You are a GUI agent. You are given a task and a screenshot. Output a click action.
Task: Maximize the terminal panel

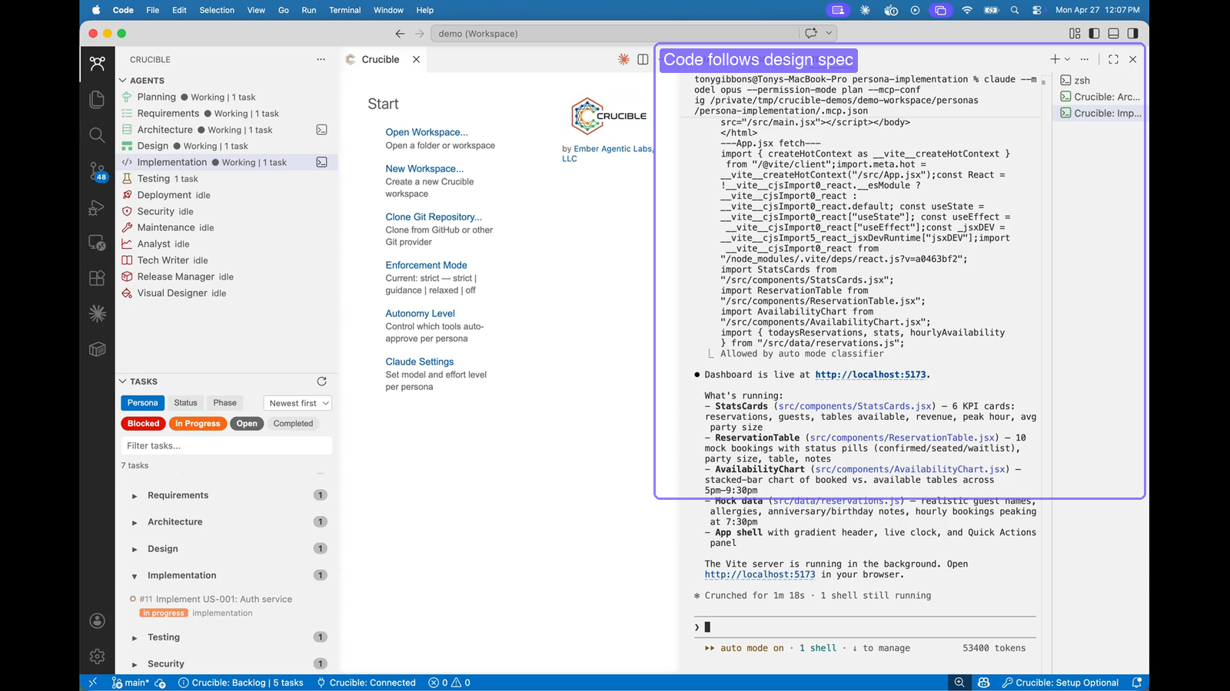[x=1113, y=59]
